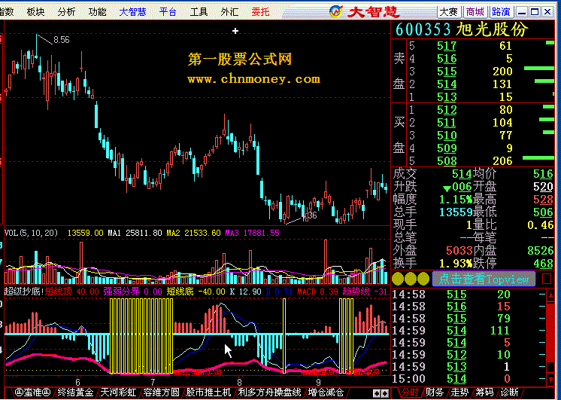Screen dimensions: 561x400
Task: Click the 强弱分界 0.00 indicator label
Action: (x=132, y=292)
